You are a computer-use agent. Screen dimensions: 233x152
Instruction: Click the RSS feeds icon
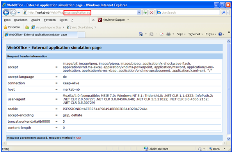[x=151, y=34]
